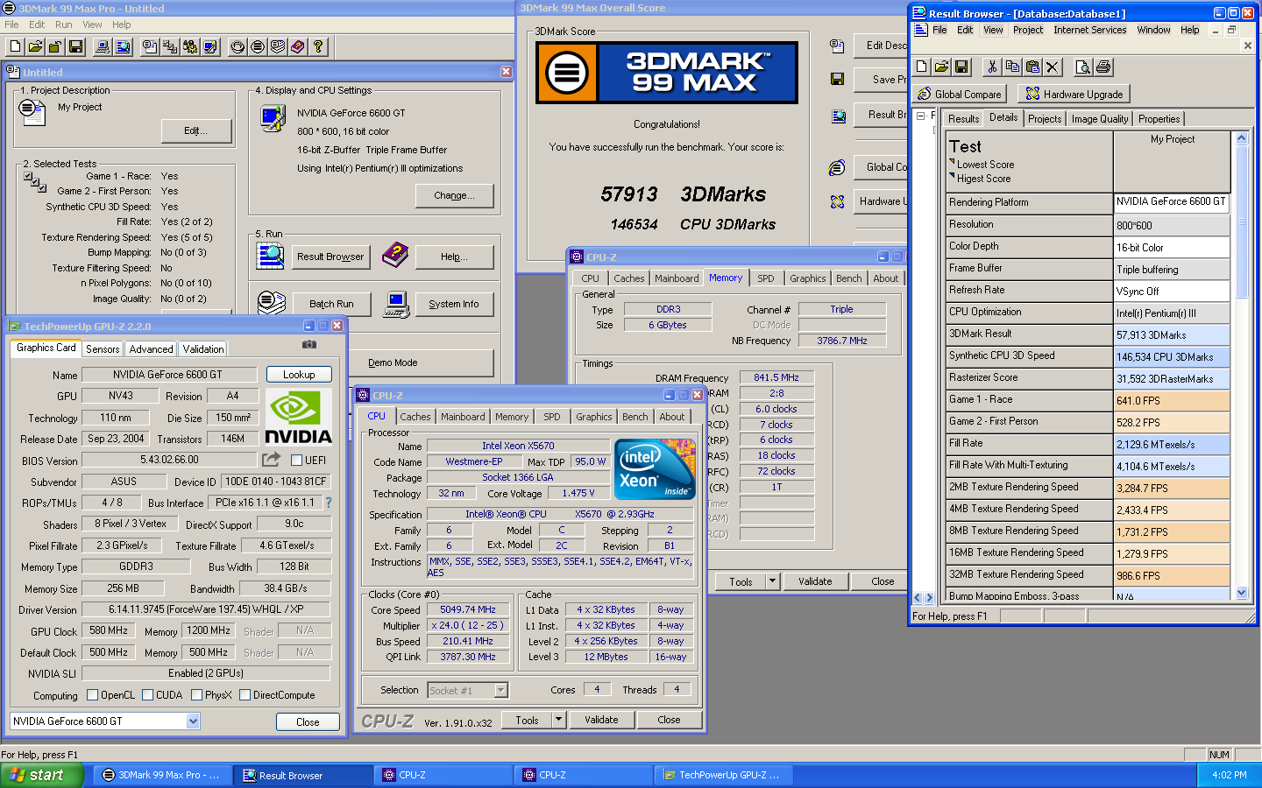Image resolution: width=1262 pixels, height=788 pixels.
Task: Click Change... button in Display and CPU Settings
Action: click(x=454, y=195)
